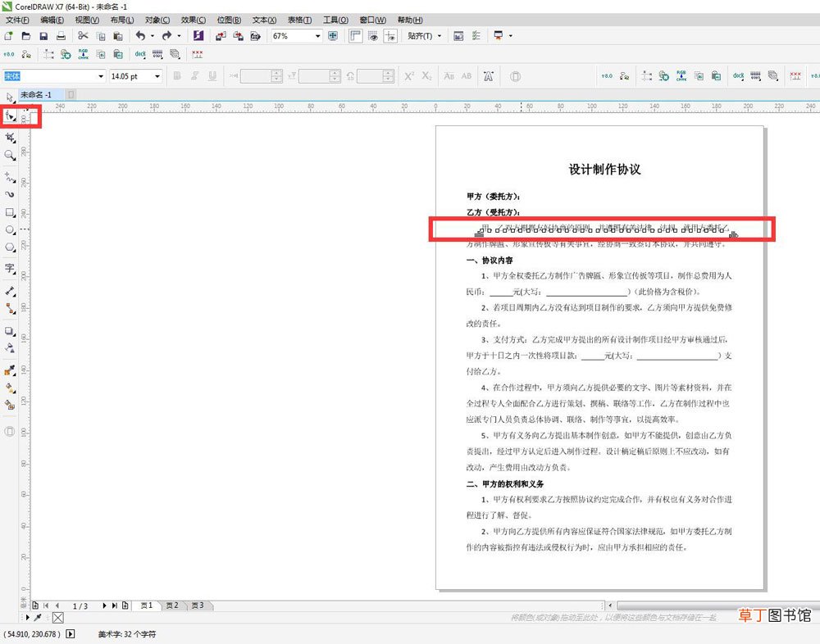
Task: Switch to the 页 2 page tab
Action: coord(172,605)
